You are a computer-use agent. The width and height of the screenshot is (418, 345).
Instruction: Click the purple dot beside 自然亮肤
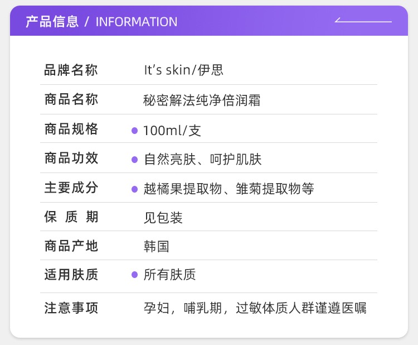tap(134, 160)
